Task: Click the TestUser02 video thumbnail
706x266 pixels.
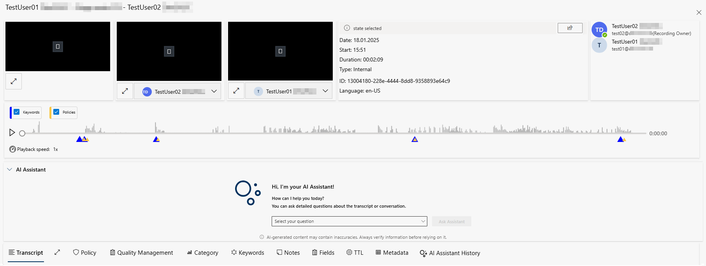Action: [x=169, y=51]
